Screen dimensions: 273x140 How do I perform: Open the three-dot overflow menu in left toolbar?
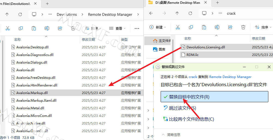click(137, 29)
